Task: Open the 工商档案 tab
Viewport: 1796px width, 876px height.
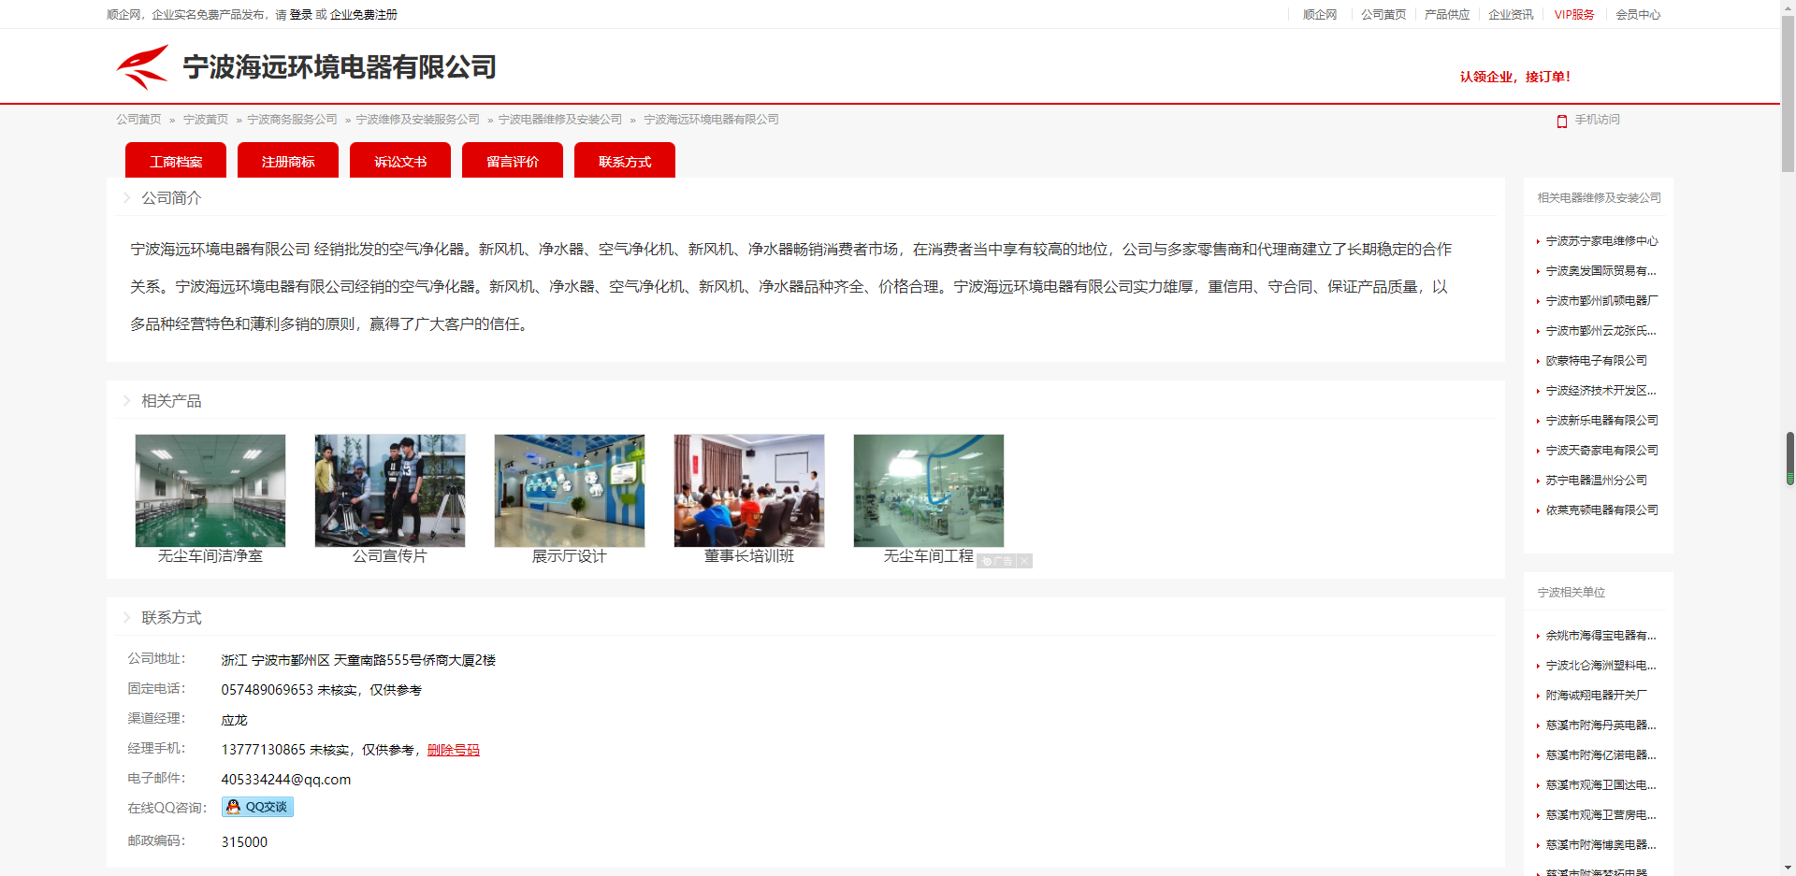Action: pyautogui.click(x=176, y=161)
